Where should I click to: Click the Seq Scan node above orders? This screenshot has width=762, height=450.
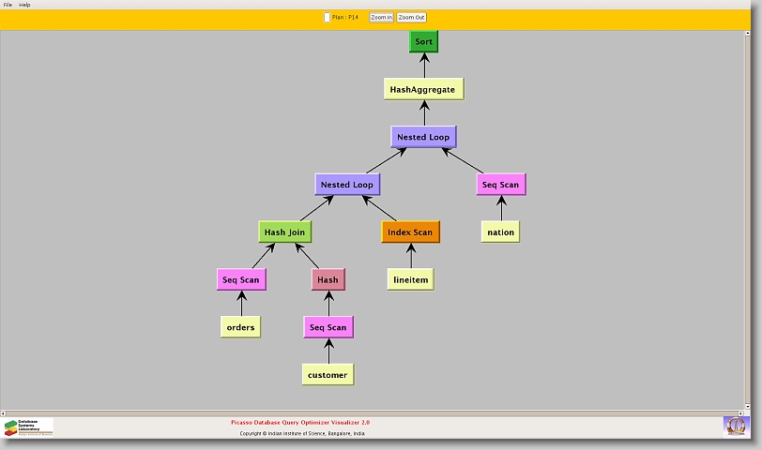(x=241, y=279)
